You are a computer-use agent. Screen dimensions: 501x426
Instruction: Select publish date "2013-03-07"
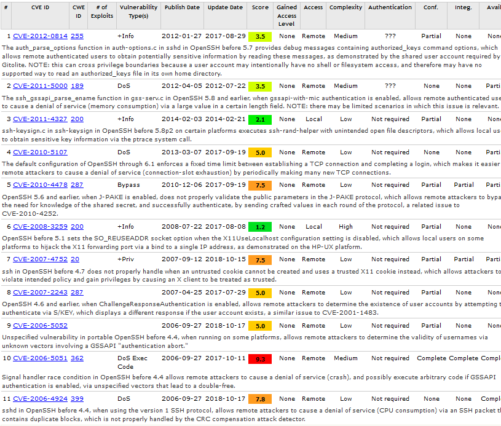click(182, 152)
